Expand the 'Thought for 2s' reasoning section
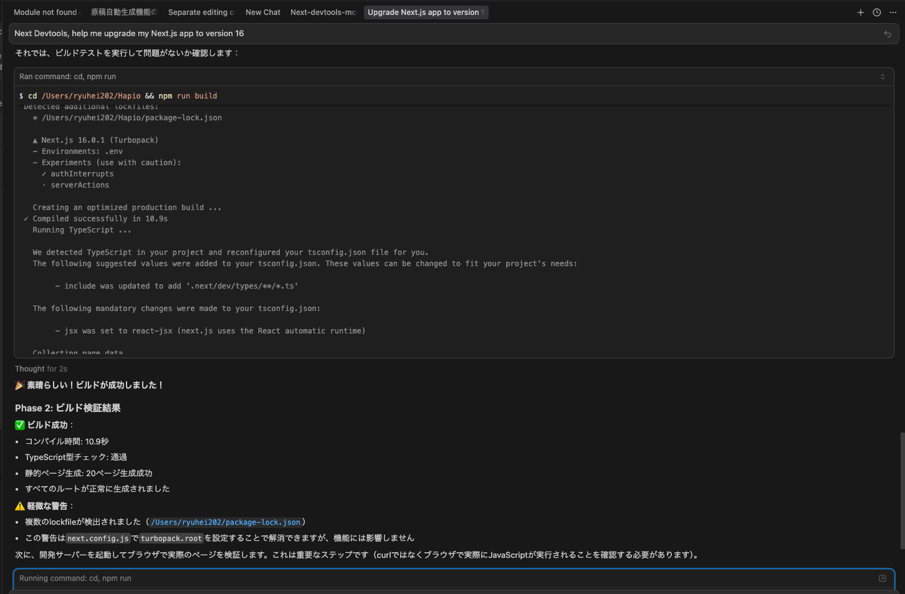 [41, 369]
